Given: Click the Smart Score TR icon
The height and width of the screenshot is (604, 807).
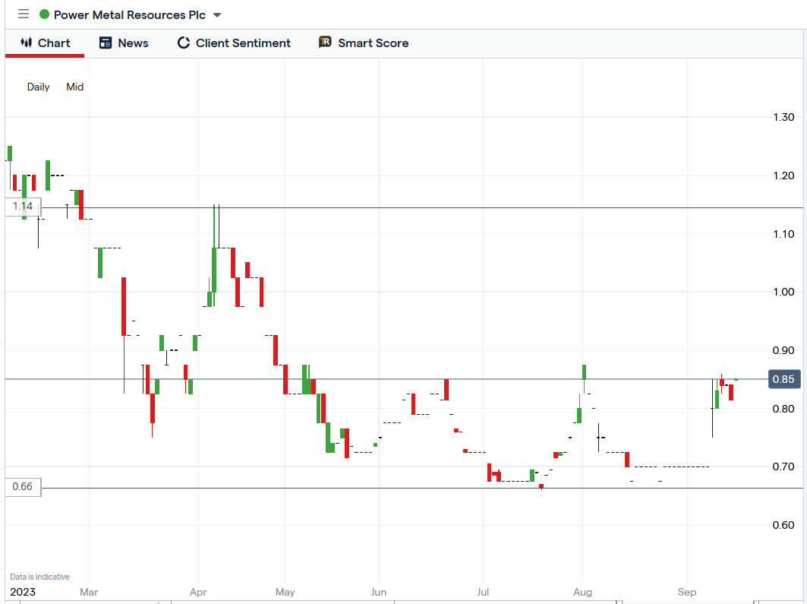Looking at the screenshot, I should tap(325, 43).
